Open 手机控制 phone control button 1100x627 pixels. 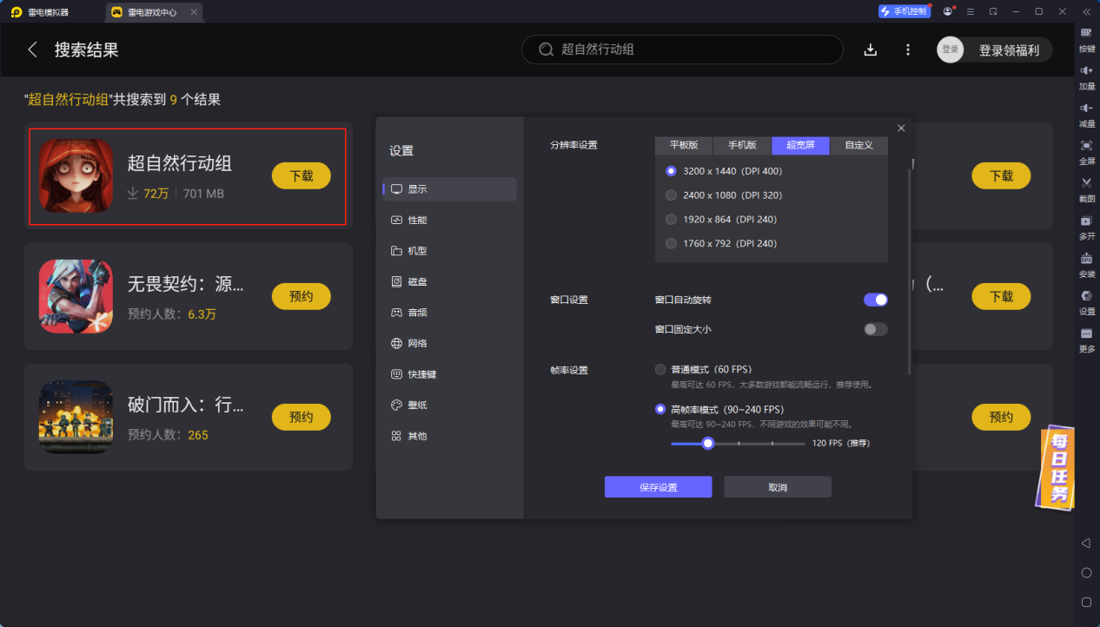pos(904,11)
